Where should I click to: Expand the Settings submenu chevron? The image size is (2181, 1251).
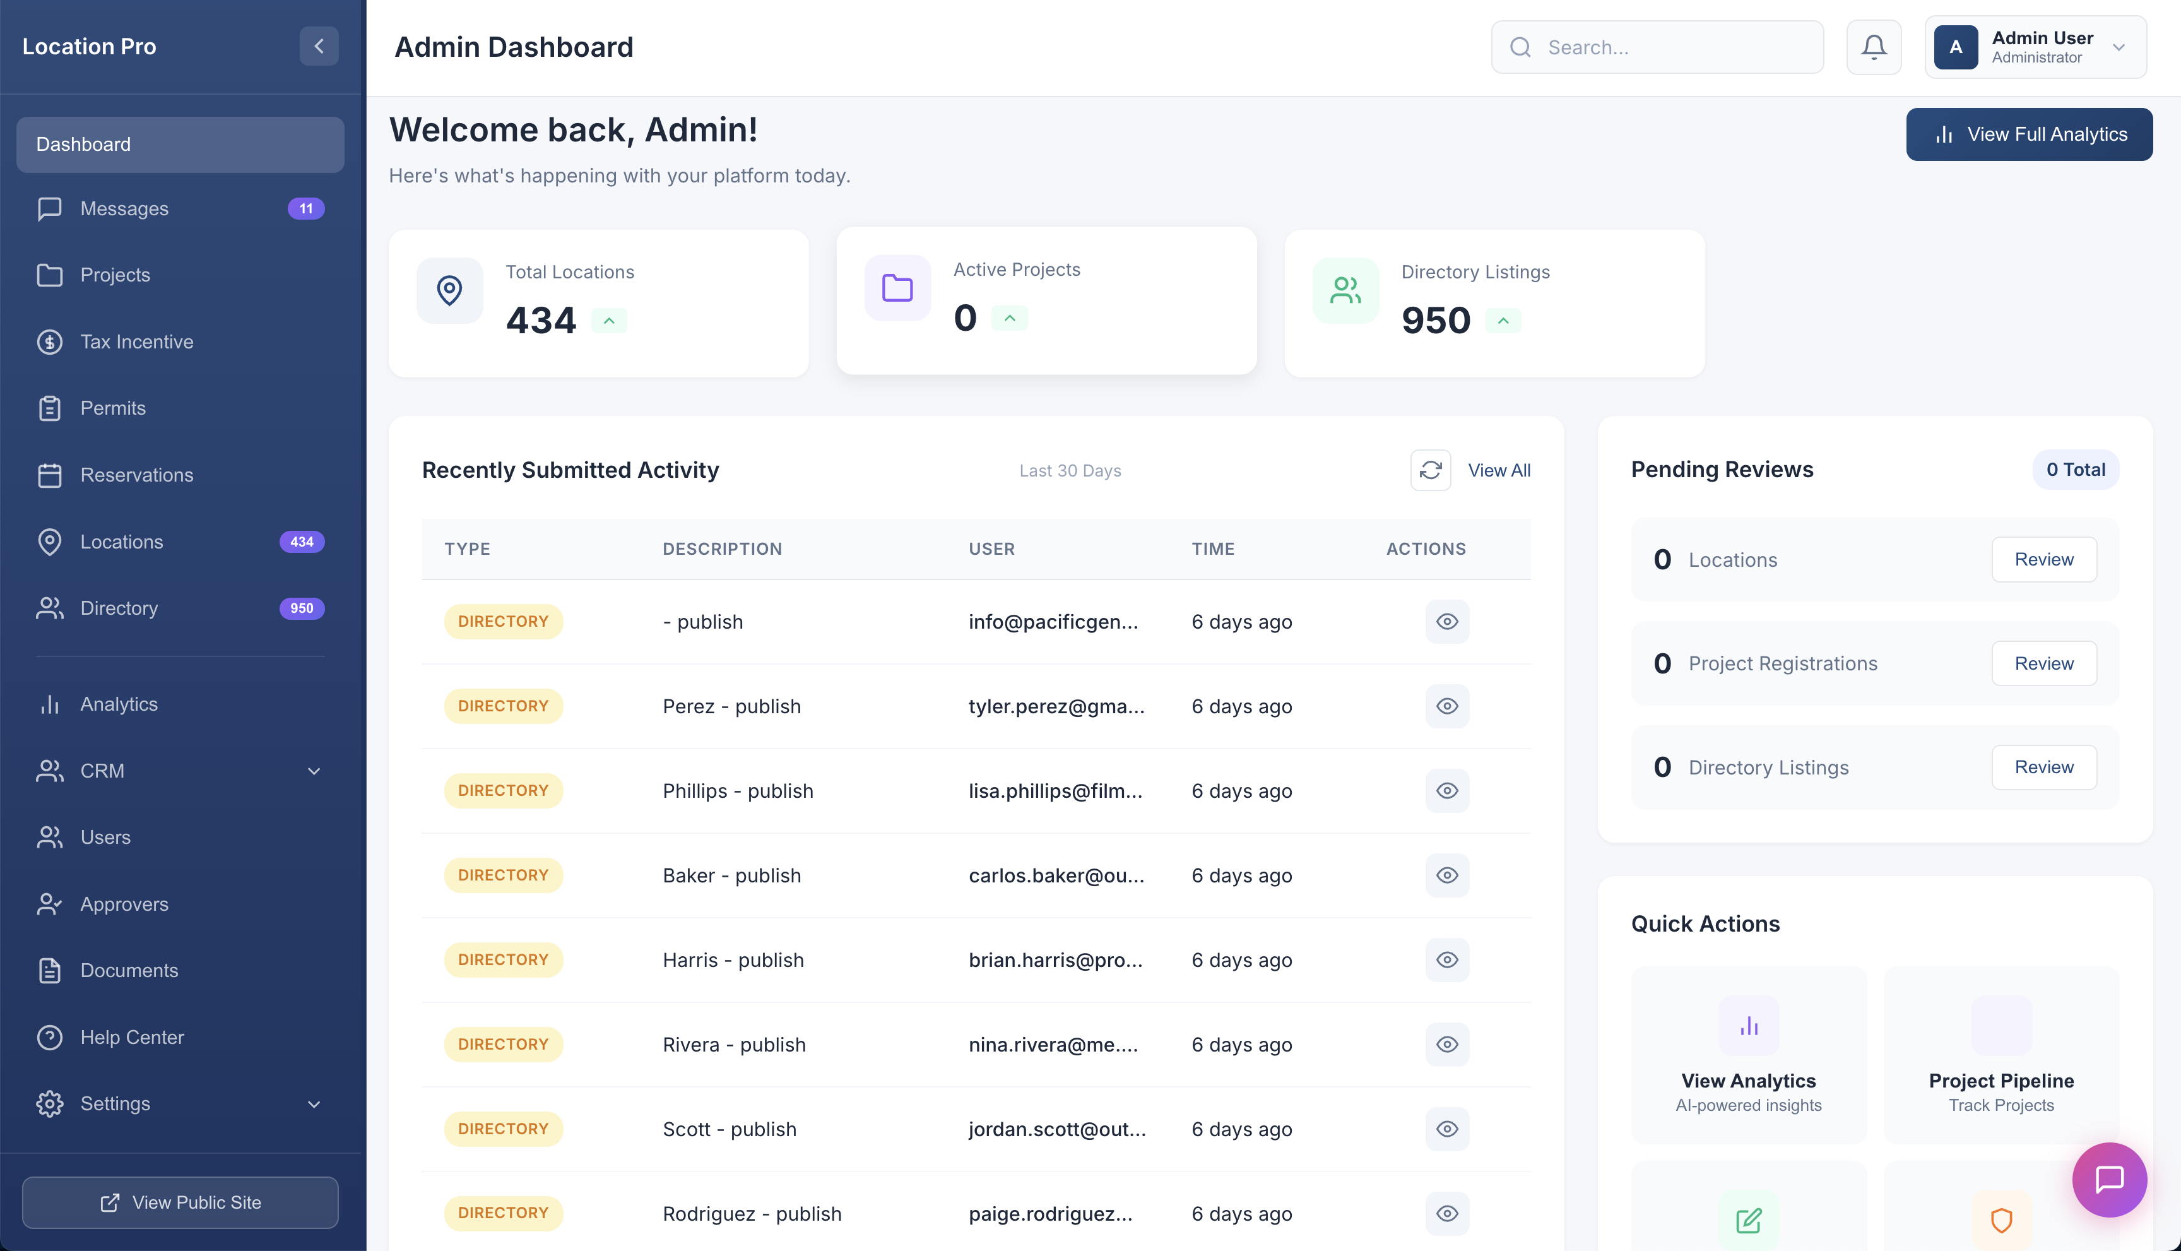point(314,1104)
